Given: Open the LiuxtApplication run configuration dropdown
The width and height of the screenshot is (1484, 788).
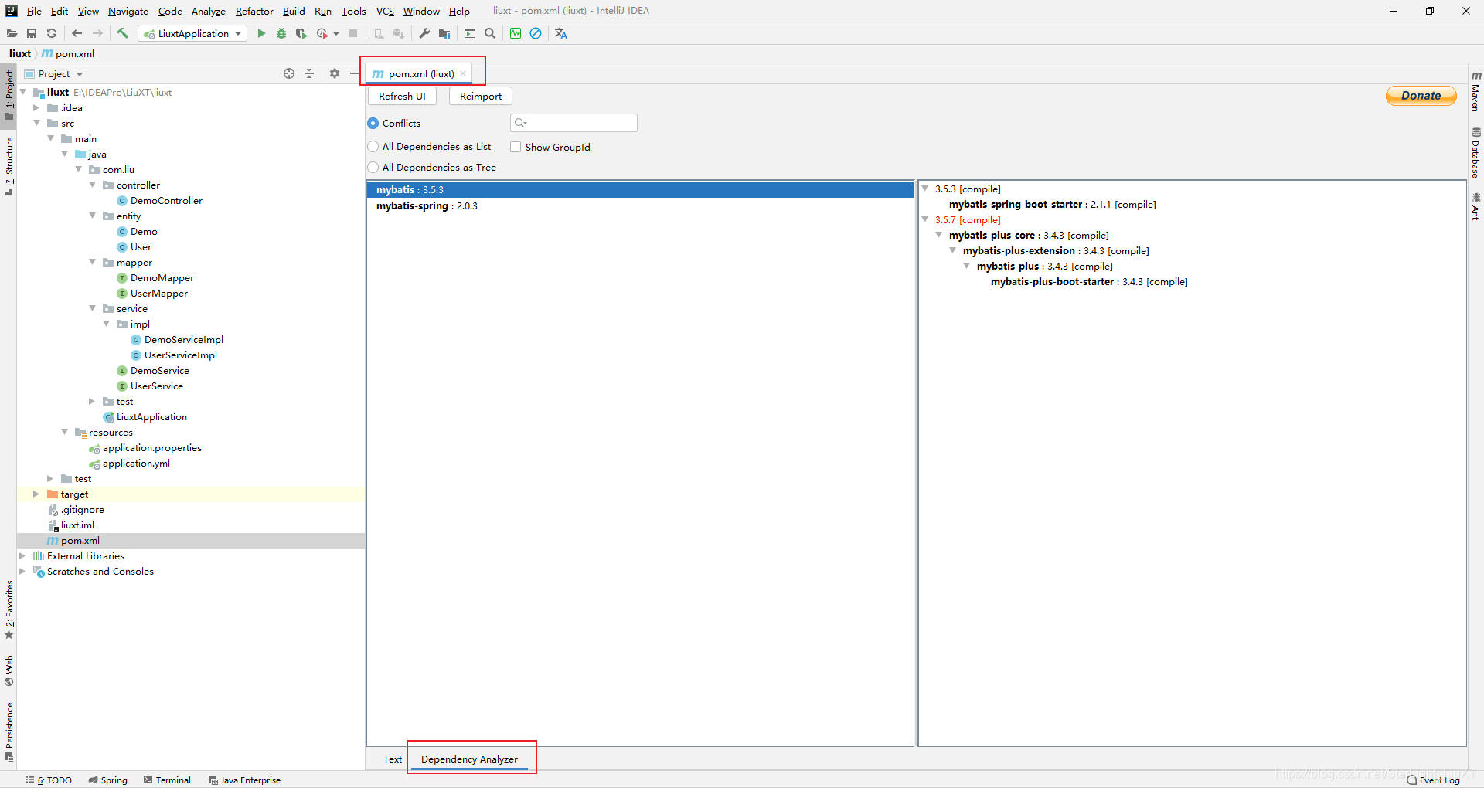Looking at the screenshot, I should click(x=192, y=33).
